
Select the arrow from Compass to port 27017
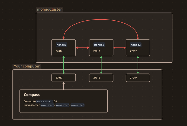(x=63, y=86)
